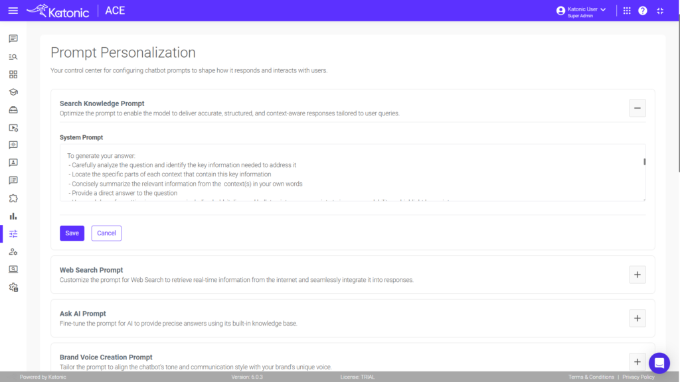Open the grid dashboard sidebar icon

[x=13, y=74]
